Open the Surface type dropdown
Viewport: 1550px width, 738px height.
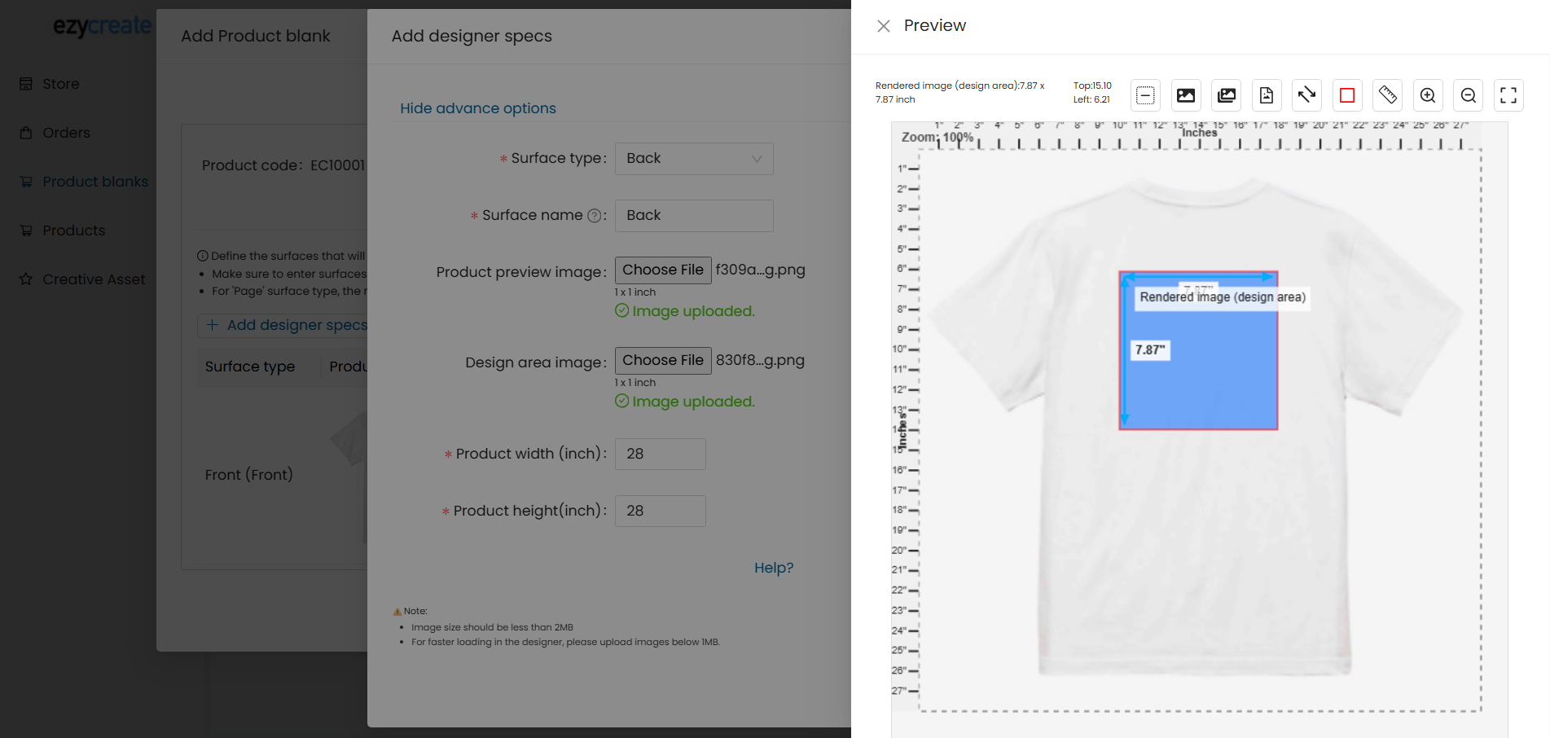pos(693,159)
